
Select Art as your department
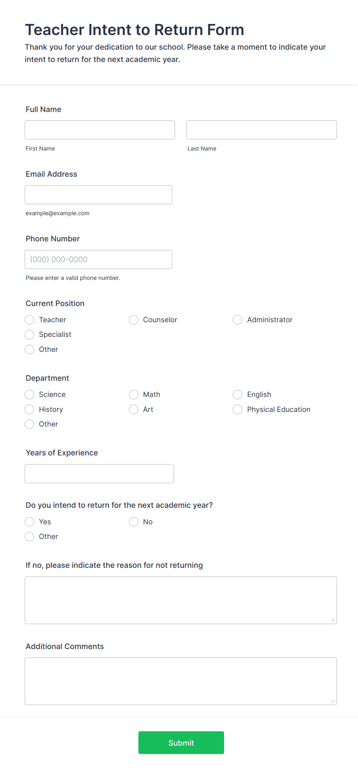click(134, 409)
